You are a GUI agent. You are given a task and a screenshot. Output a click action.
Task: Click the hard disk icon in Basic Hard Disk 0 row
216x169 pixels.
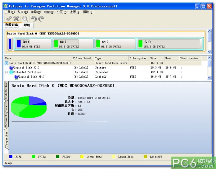pyautogui.click(x=6, y=63)
